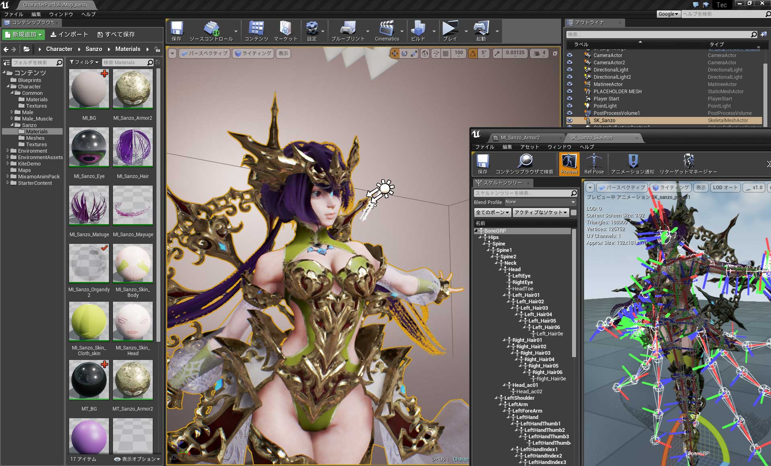Screen dimensions: 771x466
Task: Open the Content (コンテンツ) toolbar icon
Action: click(x=256, y=29)
